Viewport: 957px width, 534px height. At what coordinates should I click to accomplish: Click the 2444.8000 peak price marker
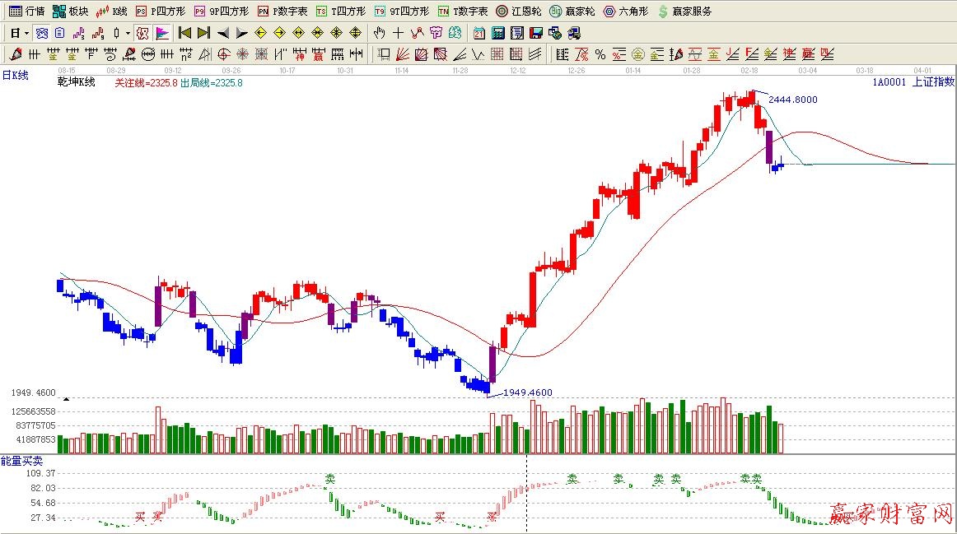coord(792,100)
